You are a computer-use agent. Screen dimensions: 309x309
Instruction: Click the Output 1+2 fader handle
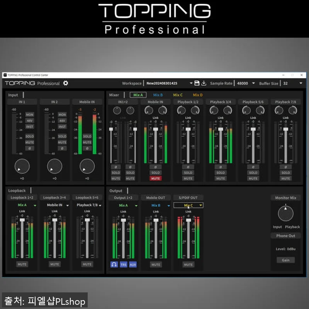click(x=123, y=220)
